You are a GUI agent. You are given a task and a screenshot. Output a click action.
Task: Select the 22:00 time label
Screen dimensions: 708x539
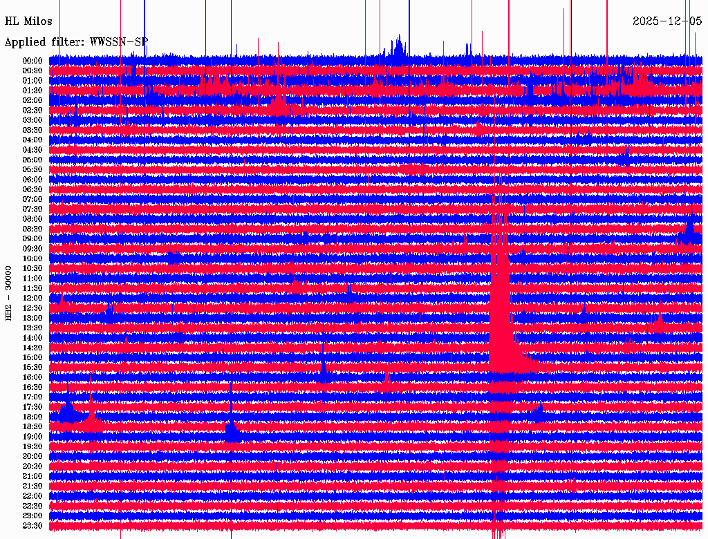[x=32, y=496]
